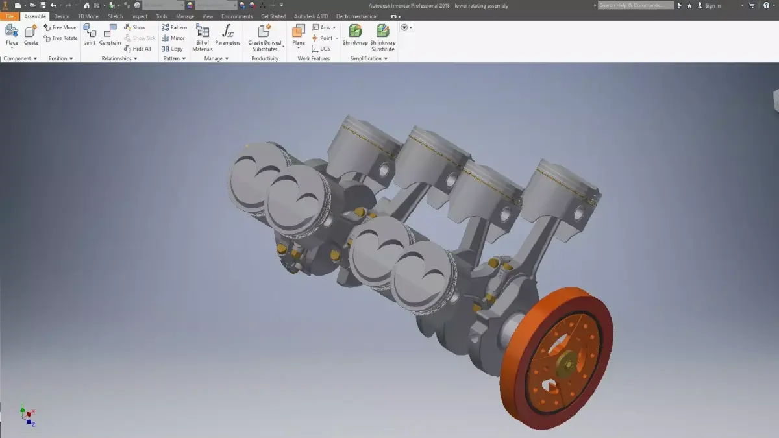The image size is (779, 438).
Task: Click the Help question mark icon
Action: click(x=766, y=6)
